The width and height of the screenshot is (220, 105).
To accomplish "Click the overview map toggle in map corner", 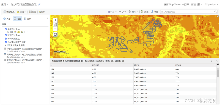I will [x=218, y=16].
